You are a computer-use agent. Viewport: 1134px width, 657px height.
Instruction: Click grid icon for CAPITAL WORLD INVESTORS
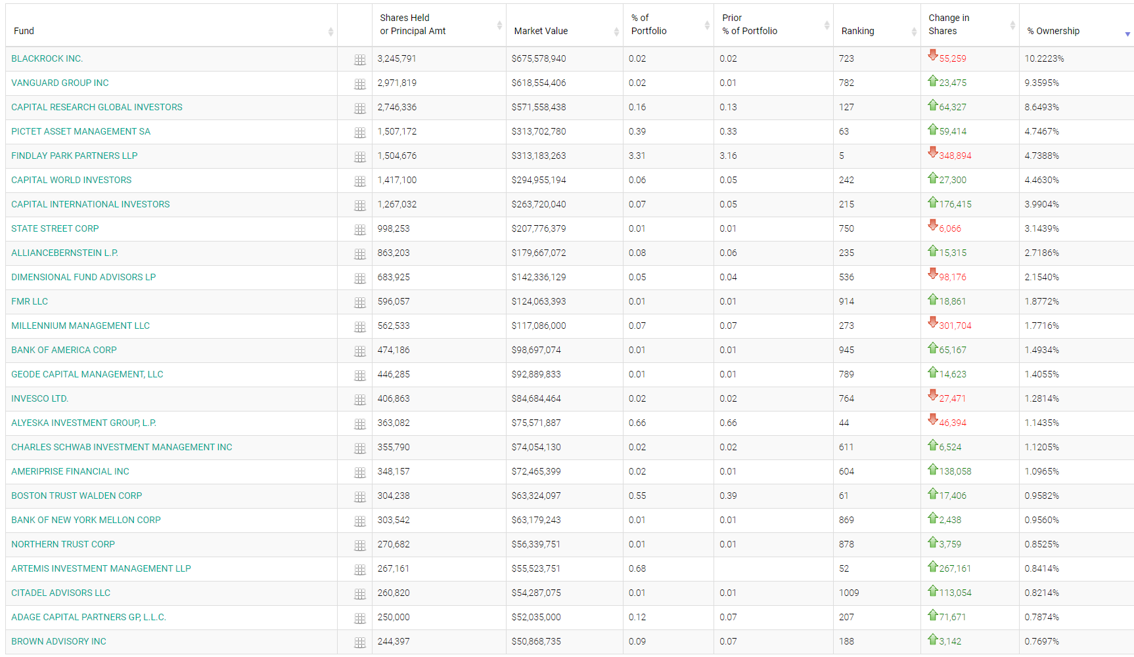point(360,181)
